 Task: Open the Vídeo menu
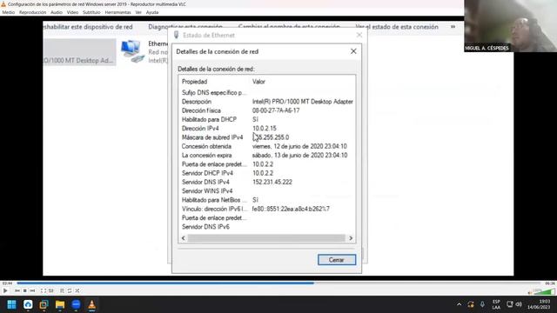[x=72, y=12]
